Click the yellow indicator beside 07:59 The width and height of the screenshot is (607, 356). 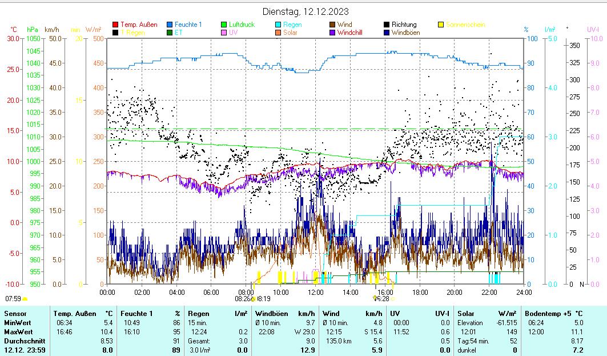[x=25, y=299]
